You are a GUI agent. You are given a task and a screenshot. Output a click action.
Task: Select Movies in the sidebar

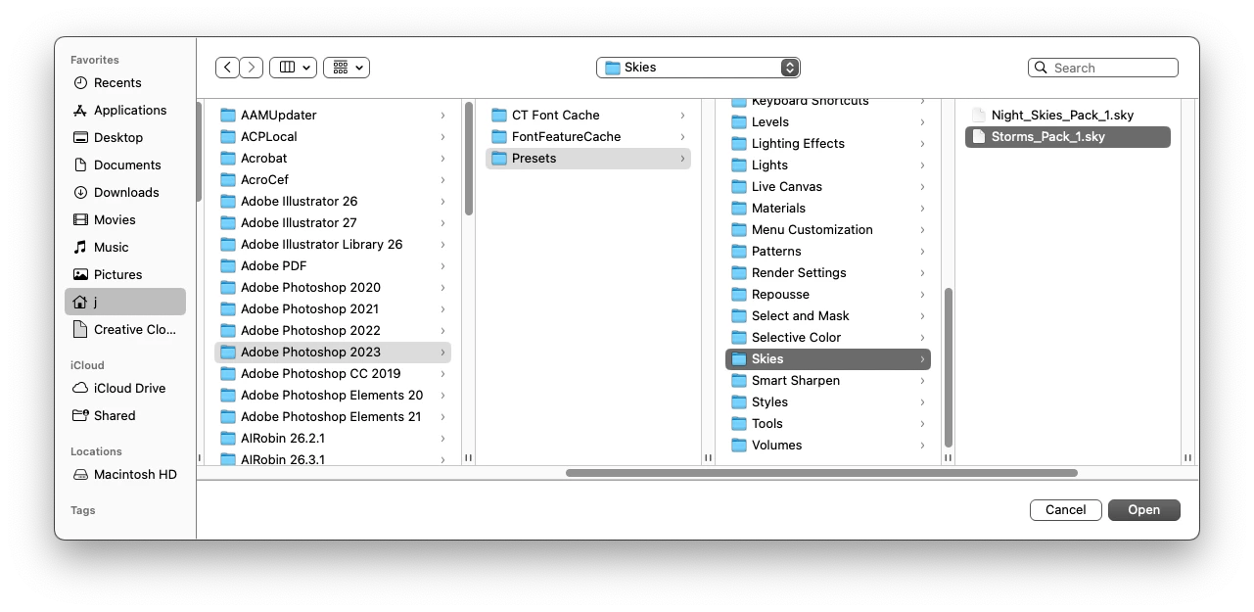125,220
